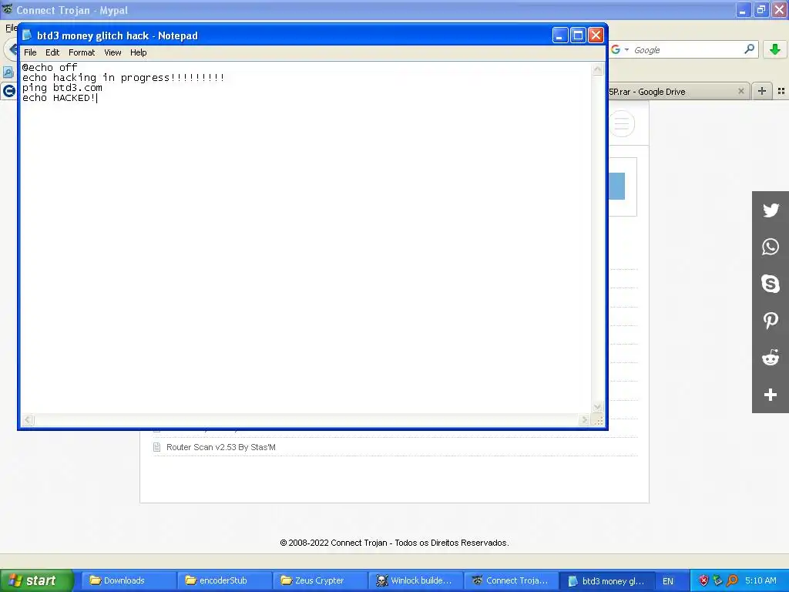
Task: Share page on Pinterest
Action: (x=771, y=321)
